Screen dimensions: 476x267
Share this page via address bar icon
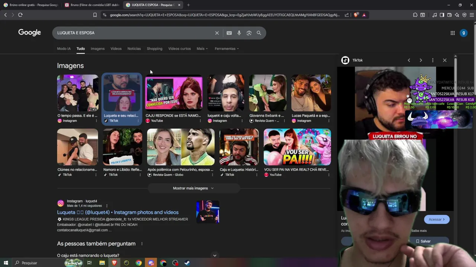[347, 15]
